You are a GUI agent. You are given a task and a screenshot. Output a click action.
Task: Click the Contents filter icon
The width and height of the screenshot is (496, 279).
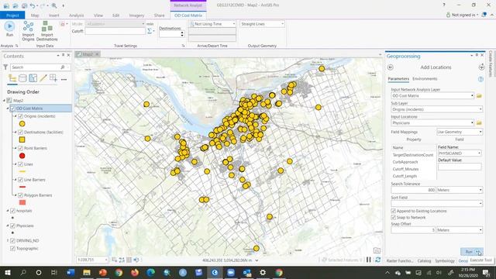[x=5, y=67]
